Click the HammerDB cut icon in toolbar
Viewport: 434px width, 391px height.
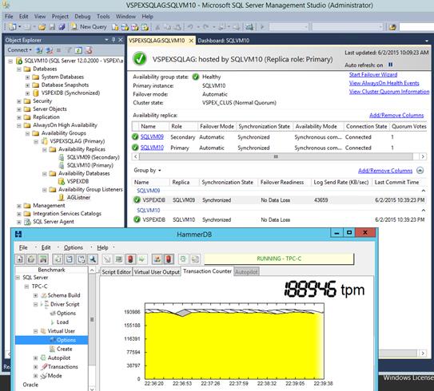click(58, 259)
